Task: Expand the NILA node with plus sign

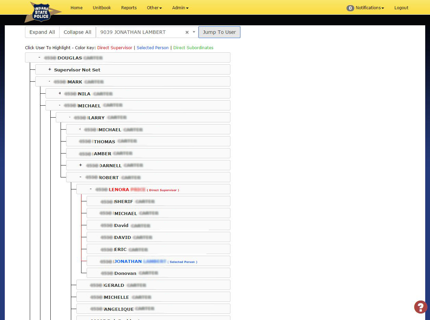Action: pyautogui.click(x=60, y=93)
